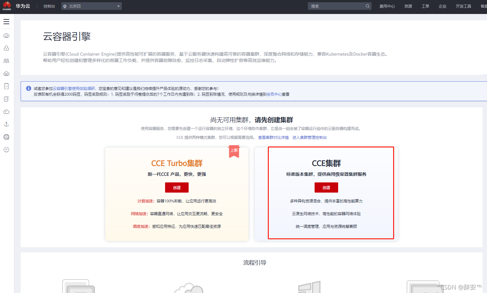Open 资源 menu

[x=408, y=6]
